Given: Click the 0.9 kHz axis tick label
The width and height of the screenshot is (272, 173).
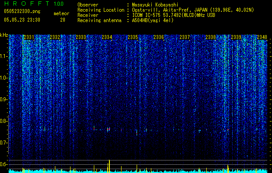Looking at the screenshot, I should [4, 99].
